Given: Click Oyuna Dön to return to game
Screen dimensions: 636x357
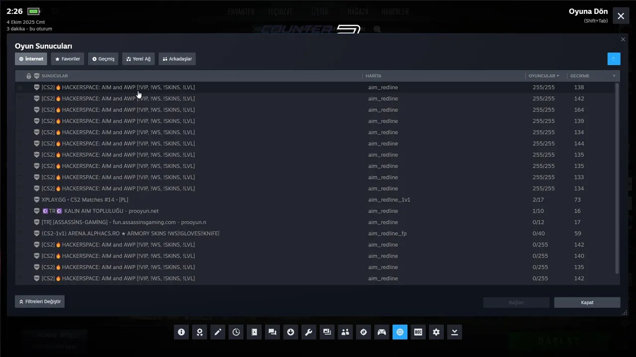Looking at the screenshot, I should coord(588,11).
